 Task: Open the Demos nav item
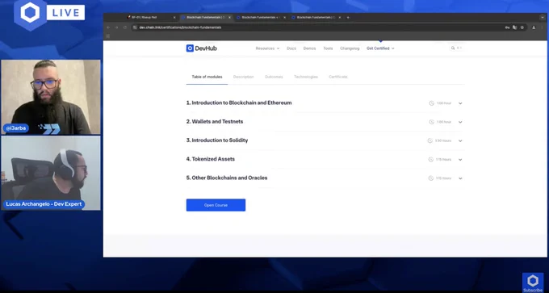pos(309,48)
